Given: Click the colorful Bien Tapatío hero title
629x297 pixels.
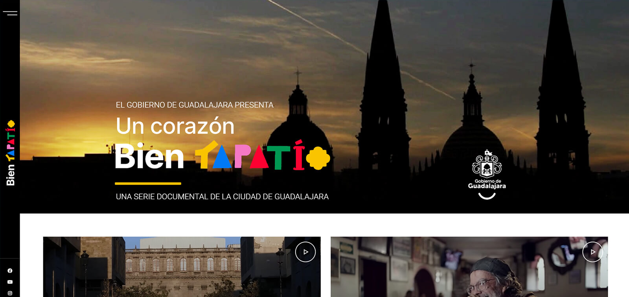Looking at the screenshot, I should click(x=223, y=155).
